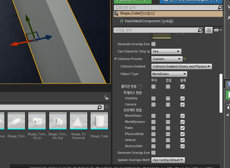
Task: Open the details view options eye menu
Action: pyautogui.click(x=218, y=30)
